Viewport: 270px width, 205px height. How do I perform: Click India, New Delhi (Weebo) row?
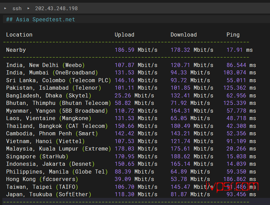(x=46, y=65)
